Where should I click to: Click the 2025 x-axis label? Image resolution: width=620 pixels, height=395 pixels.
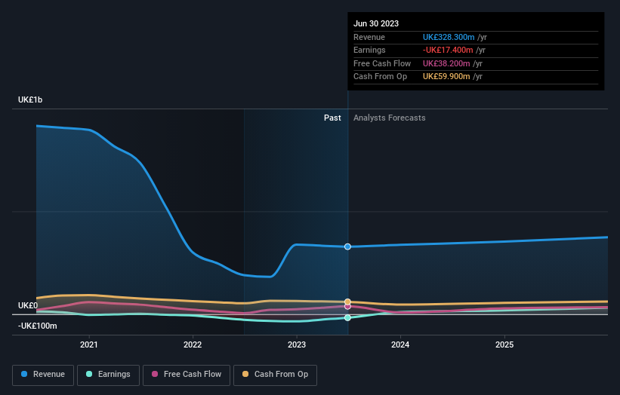tap(504, 344)
